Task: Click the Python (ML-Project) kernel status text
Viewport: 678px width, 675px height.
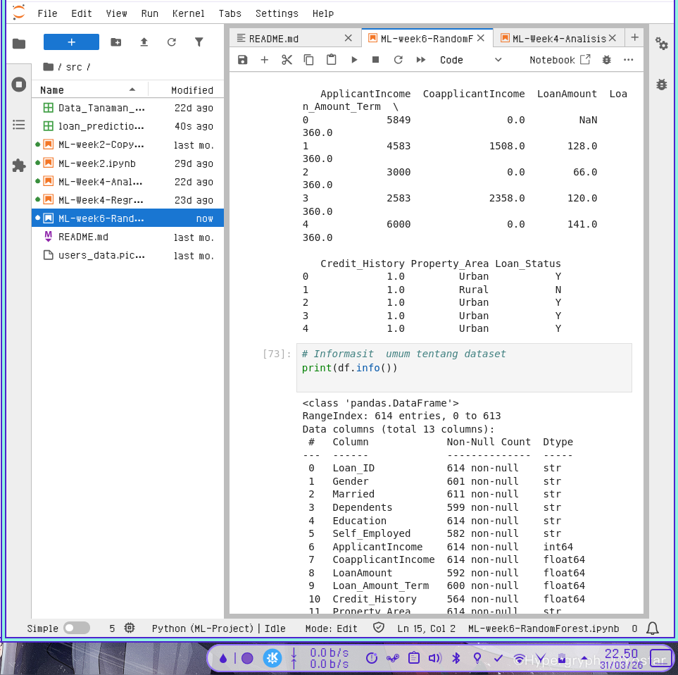Action: [x=203, y=628]
